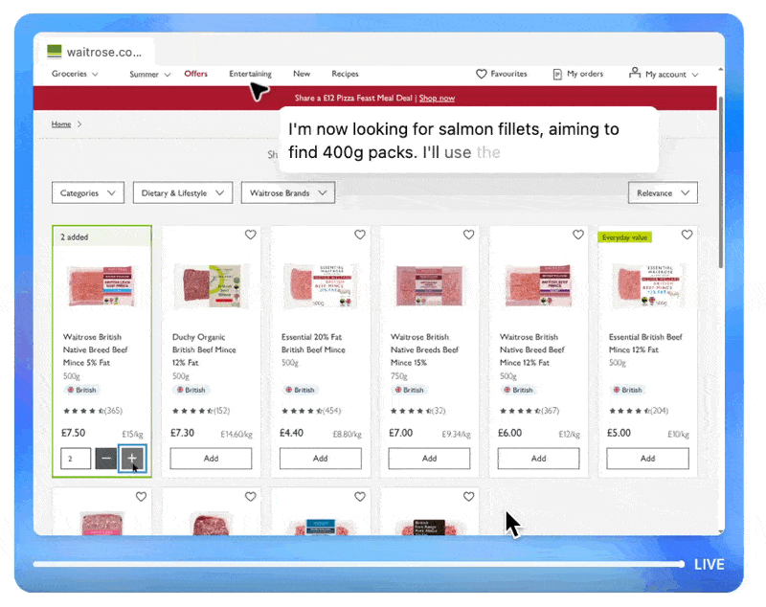
Task: Open the Entertaining section
Action: pos(250,74)
